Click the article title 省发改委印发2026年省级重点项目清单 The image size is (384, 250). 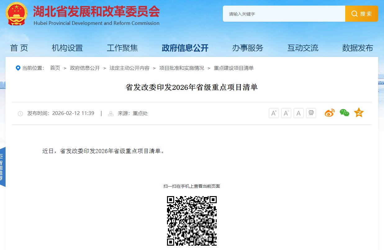pyautogui.click(x=192, y=87)
